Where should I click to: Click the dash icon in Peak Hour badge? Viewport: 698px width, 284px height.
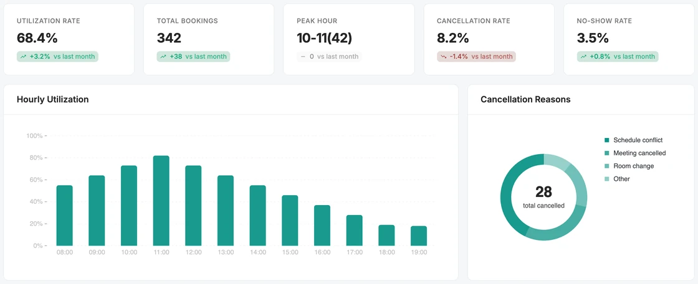(303, 57)
